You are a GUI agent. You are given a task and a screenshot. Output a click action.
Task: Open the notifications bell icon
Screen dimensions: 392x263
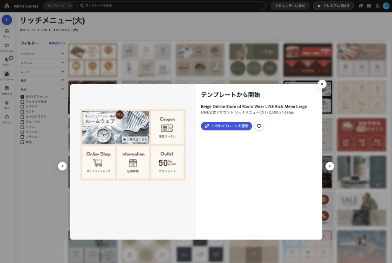click(377, 6)
